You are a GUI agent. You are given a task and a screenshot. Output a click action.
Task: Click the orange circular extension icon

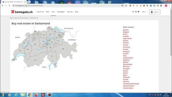tap(158, 6)
